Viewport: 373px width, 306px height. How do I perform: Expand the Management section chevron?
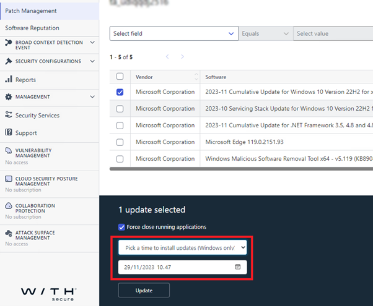(92, 97)
